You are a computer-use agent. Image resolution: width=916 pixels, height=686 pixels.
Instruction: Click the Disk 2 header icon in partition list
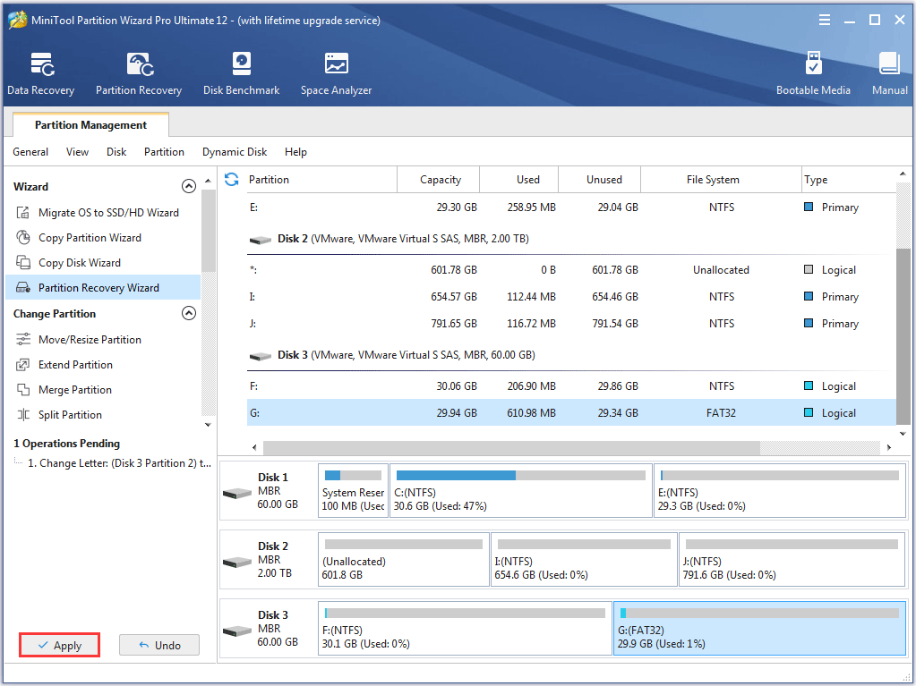pyautogui.click(x=261, y=240)
